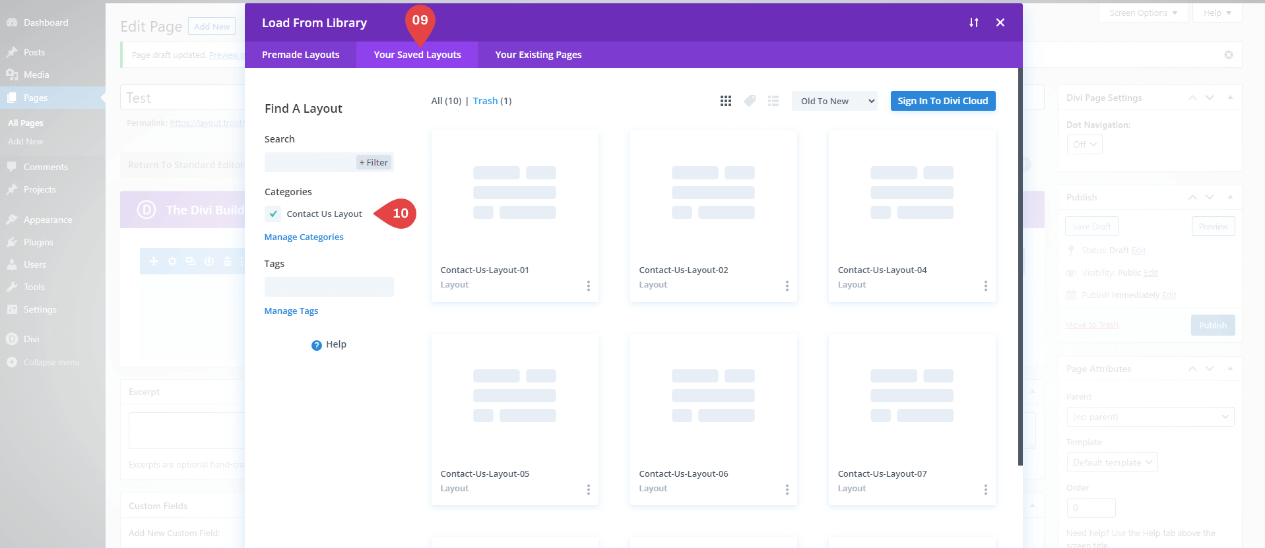
Task: Open options menu for Contact-Us-Layout-01
Action: pyautogui.click(x=589, y=286)
